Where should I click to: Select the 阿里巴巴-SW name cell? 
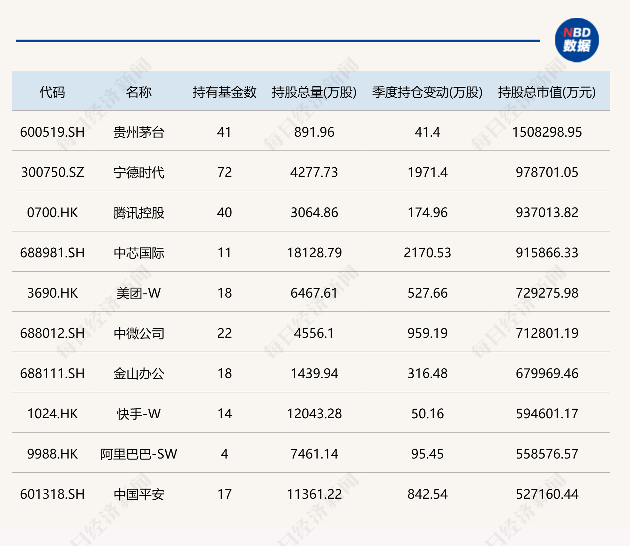139,454
